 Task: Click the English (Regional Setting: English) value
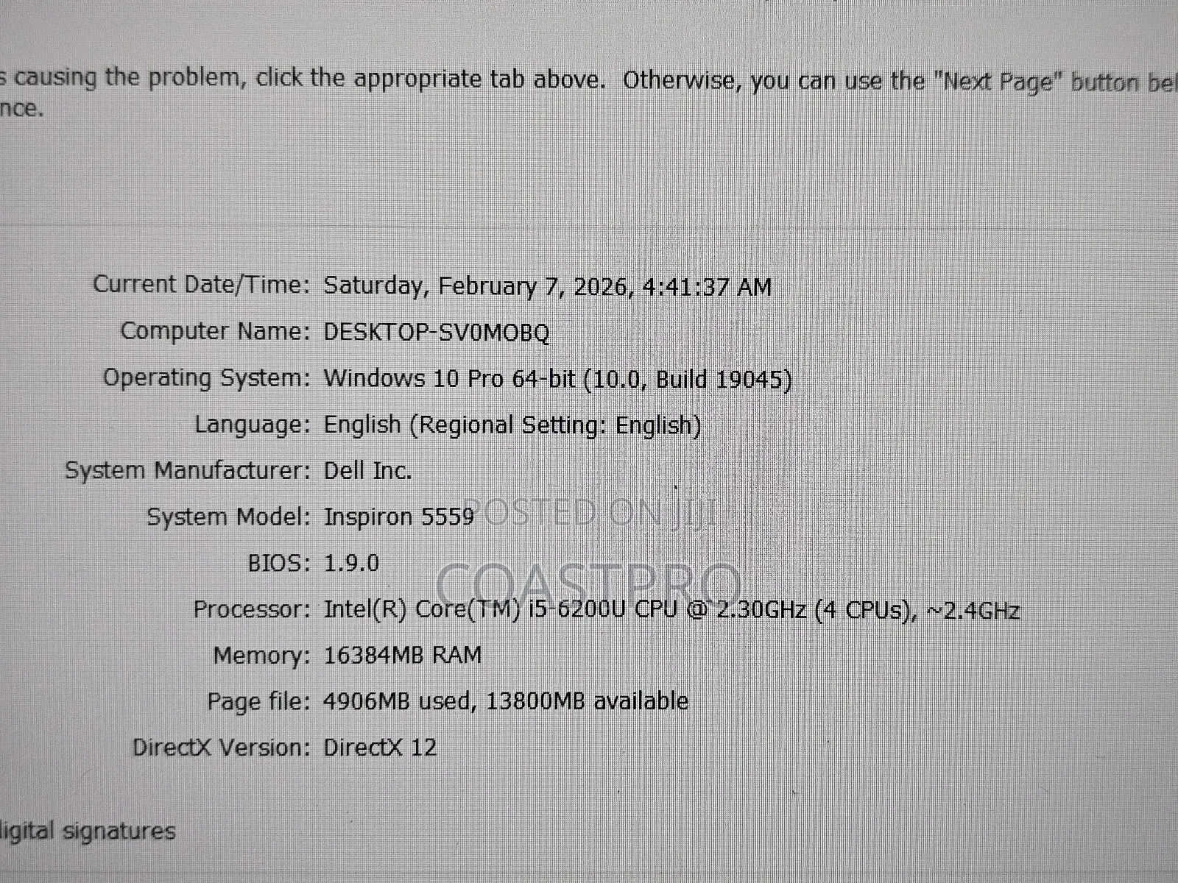[512, 425]
